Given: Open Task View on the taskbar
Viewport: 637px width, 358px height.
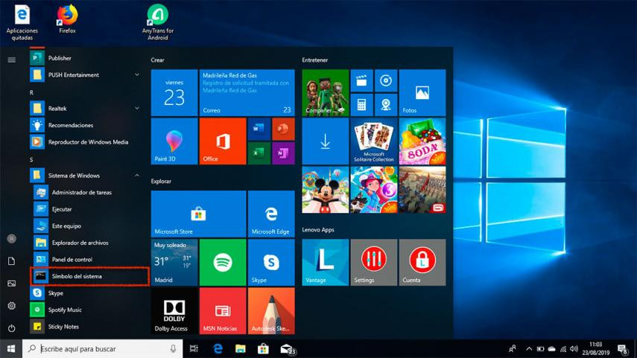Looking at the screenshot, I should pyautogui.click(x=194, y=348).
